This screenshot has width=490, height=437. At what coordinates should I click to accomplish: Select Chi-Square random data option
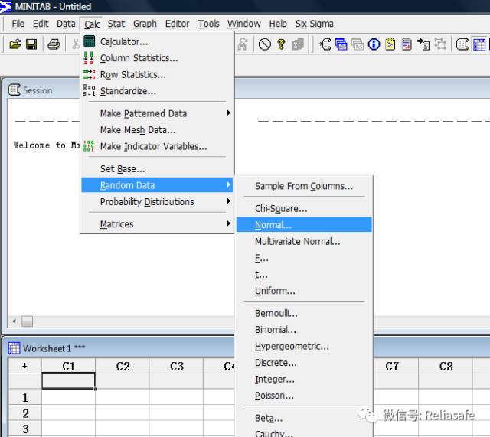pos(304,208)
